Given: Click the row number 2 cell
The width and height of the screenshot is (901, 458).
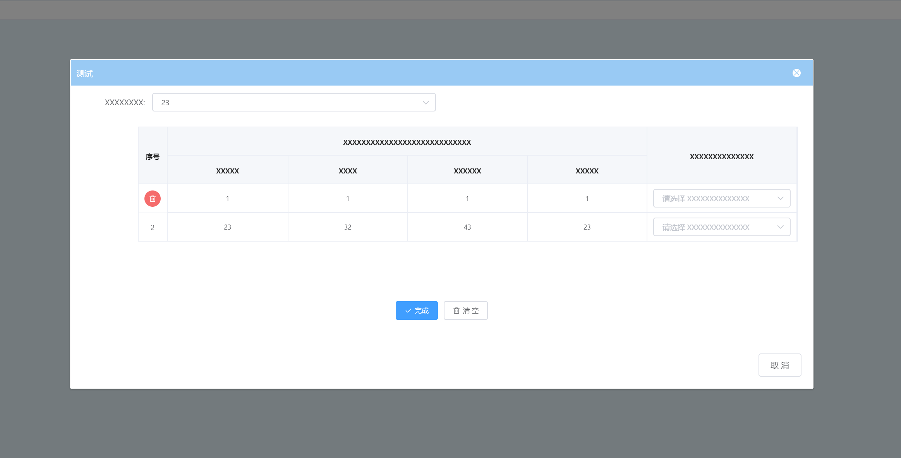Looking at the screenshot, I should coord(153,227).
